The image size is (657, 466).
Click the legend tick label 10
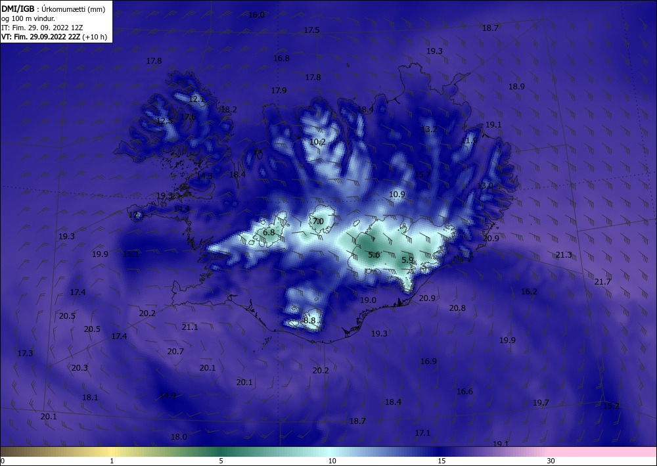click(x=332, y=461)
